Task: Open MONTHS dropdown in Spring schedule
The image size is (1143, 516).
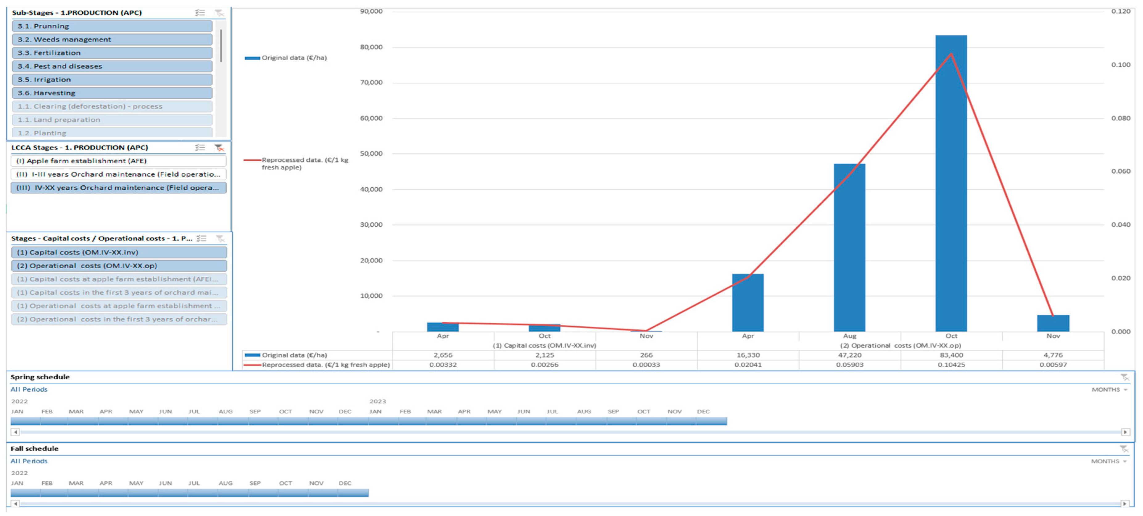Action: 1109,390
